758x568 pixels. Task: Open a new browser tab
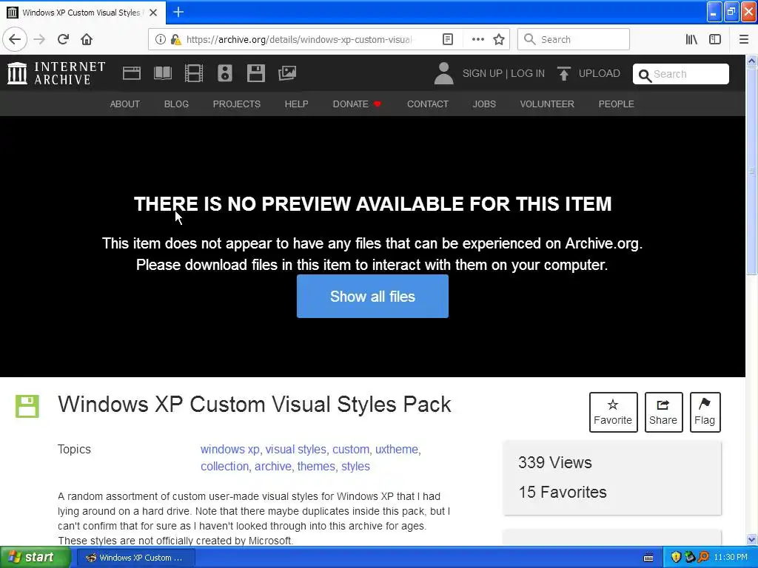(x=178, y=12)
